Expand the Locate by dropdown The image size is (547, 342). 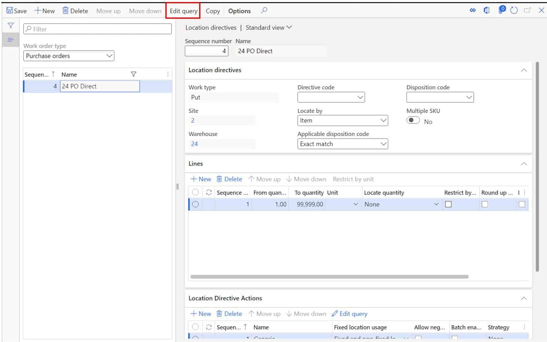(x=383, y=120)
